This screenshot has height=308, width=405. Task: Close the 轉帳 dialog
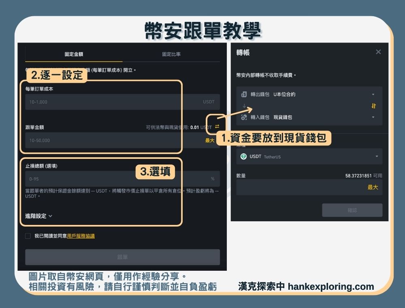tap(378, 52)
